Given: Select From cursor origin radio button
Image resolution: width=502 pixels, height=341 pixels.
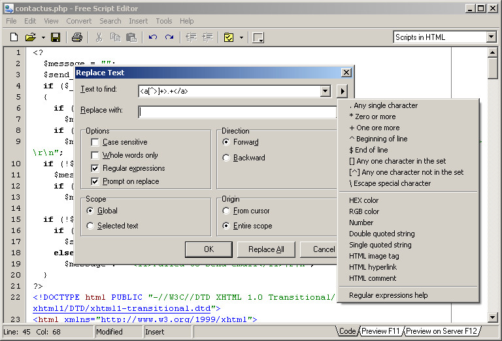Looking at the screenshot, I should (226, 211).
